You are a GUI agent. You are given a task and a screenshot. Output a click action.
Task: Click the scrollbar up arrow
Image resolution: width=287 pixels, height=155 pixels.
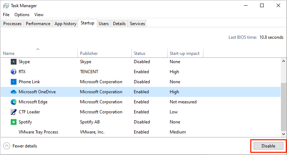pos(283,61)
